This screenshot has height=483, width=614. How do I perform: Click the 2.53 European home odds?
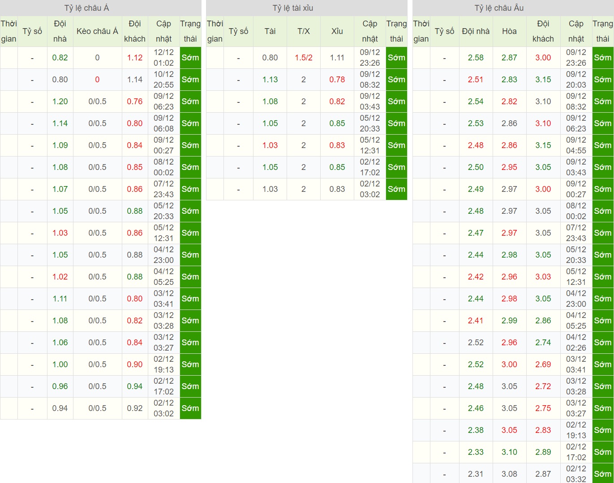(x=476, y=123)
